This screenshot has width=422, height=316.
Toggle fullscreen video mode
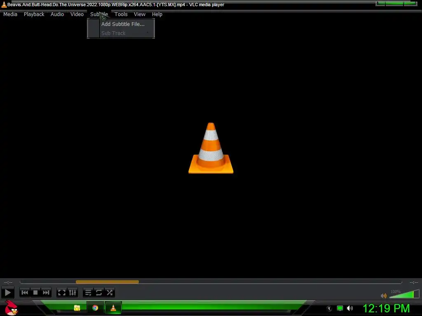pos(62,293)
